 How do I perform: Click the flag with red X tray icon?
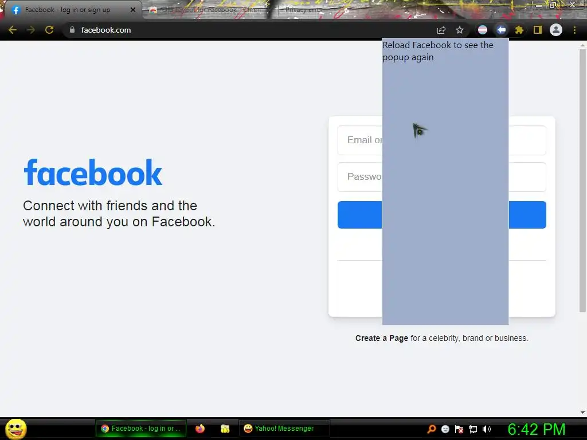(459, 429)
